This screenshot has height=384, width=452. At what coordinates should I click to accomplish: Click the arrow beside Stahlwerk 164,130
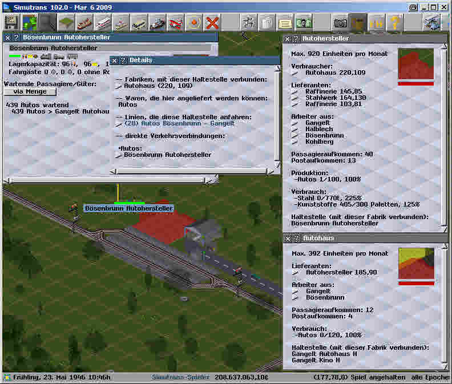pyautogui.click(x=295, y=98)
